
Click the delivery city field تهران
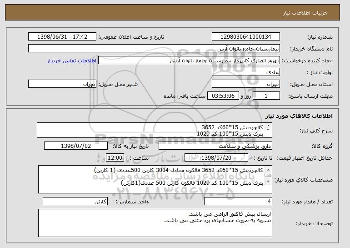(x=62, y=84)
